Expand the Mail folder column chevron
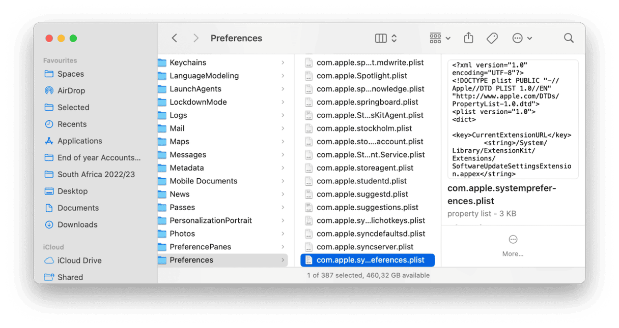Screen dimensions: 619x328 284,128
